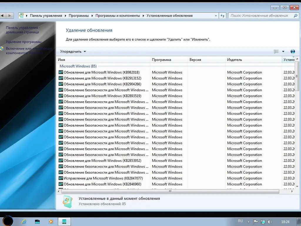Click the Internet Explorer taskbar icon
Screen dimensions: 301x226
pos(24,222)
